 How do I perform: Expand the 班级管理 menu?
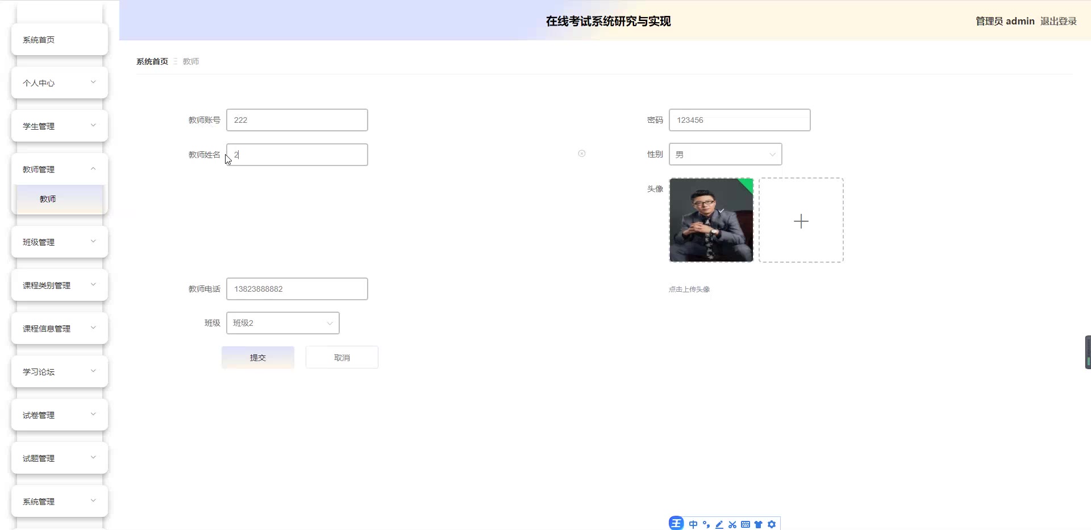60,242
